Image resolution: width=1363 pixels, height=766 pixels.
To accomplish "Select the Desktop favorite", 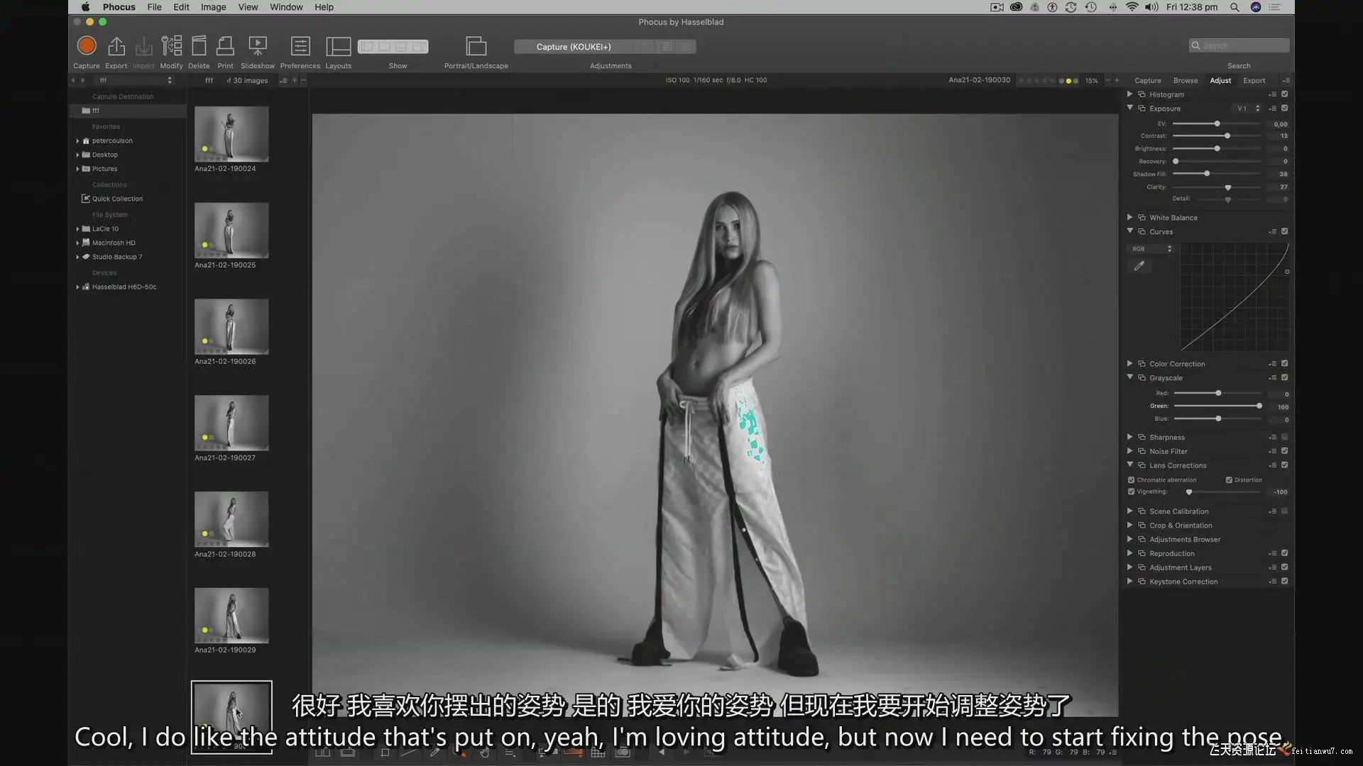I will [x=104, y=155].
